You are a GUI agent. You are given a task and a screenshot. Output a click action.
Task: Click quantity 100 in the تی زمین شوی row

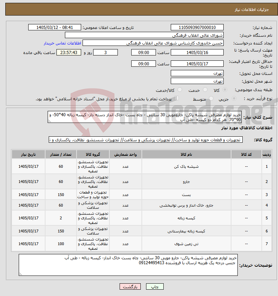[x=61, y=244]
